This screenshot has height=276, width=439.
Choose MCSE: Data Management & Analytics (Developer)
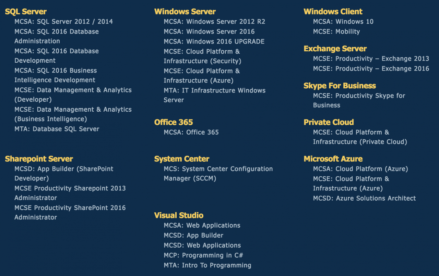73,95
